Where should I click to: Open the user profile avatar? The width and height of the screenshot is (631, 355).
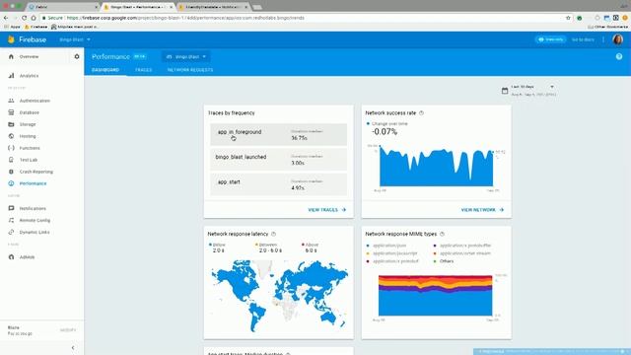618,39
